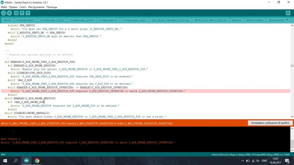Open the Инструменты menu

[36, 7]
